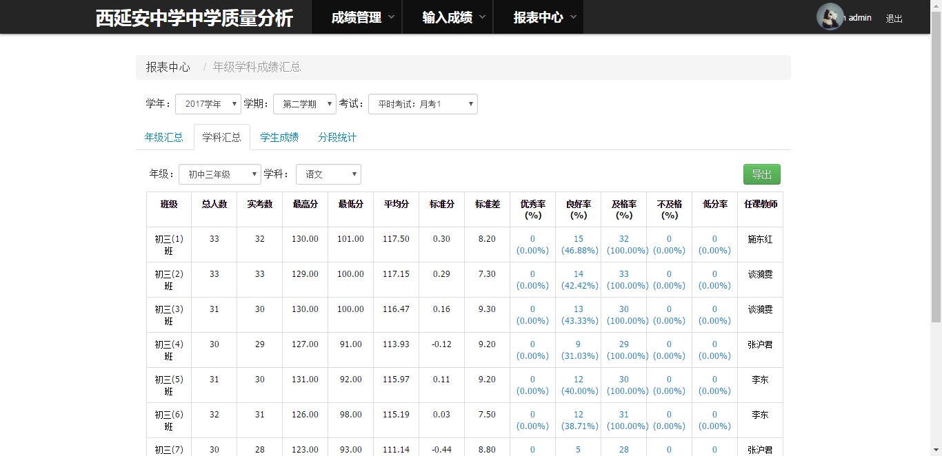Open the 分段统计 tab

337,137
